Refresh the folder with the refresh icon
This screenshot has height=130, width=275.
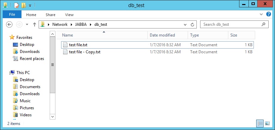(192, 24)
